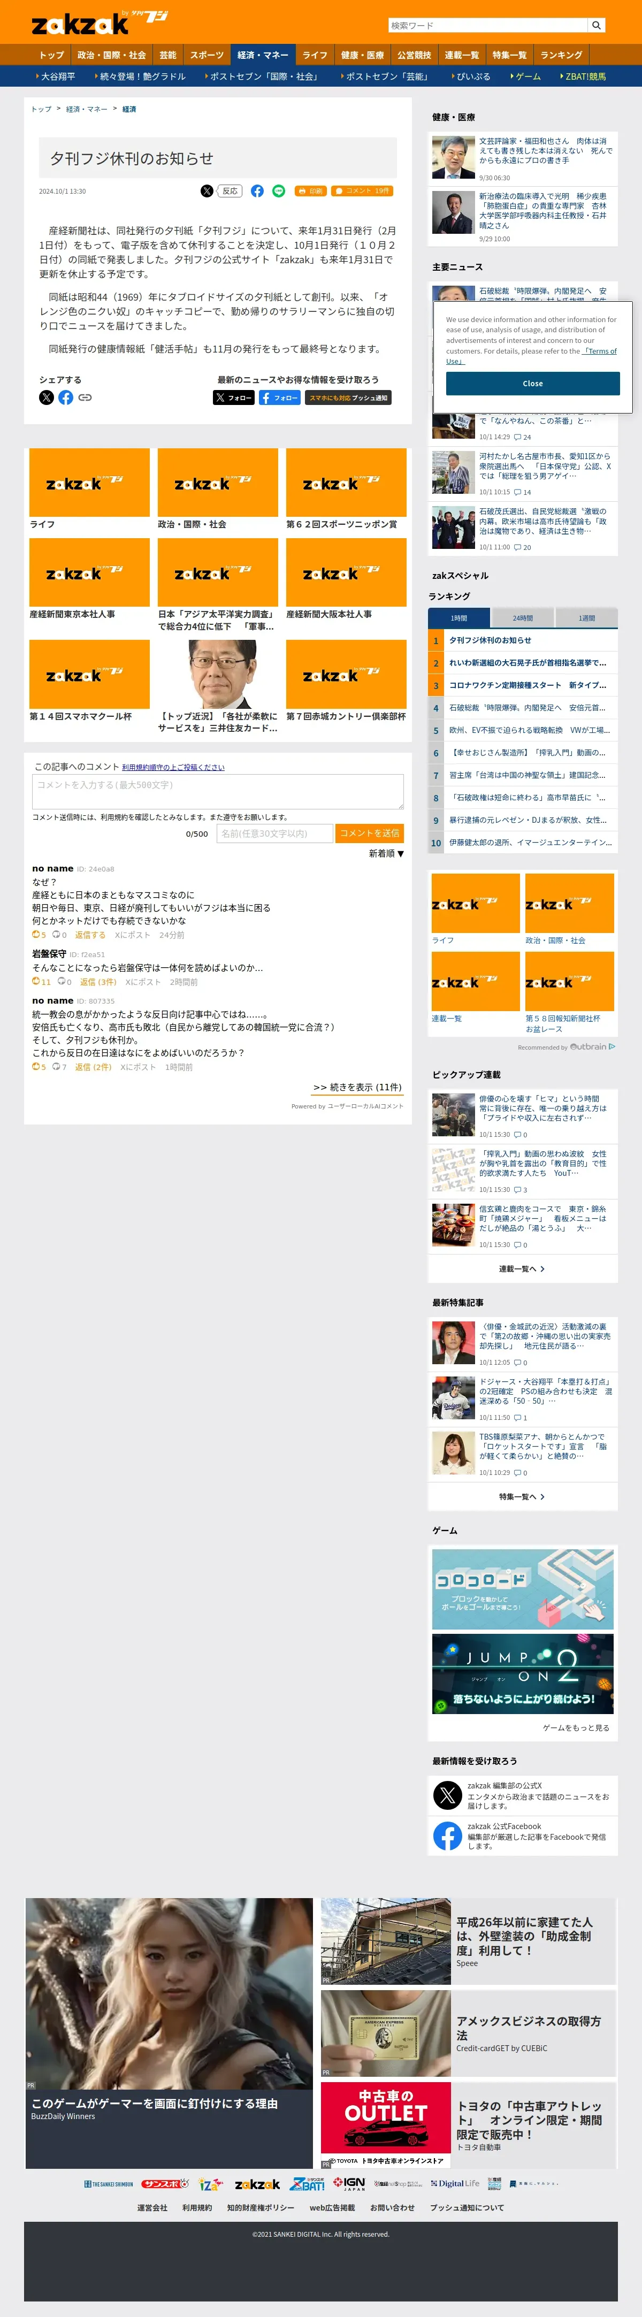Open 利用規約順守の上ご投稿ください link

pyautogui.click(x=173, y=767)
